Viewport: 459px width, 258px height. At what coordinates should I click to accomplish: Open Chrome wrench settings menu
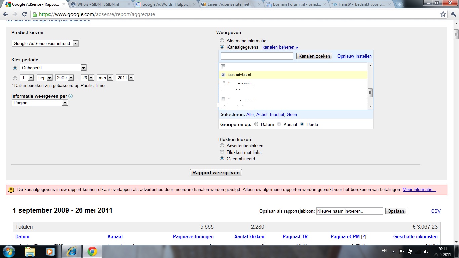point(453,14)
